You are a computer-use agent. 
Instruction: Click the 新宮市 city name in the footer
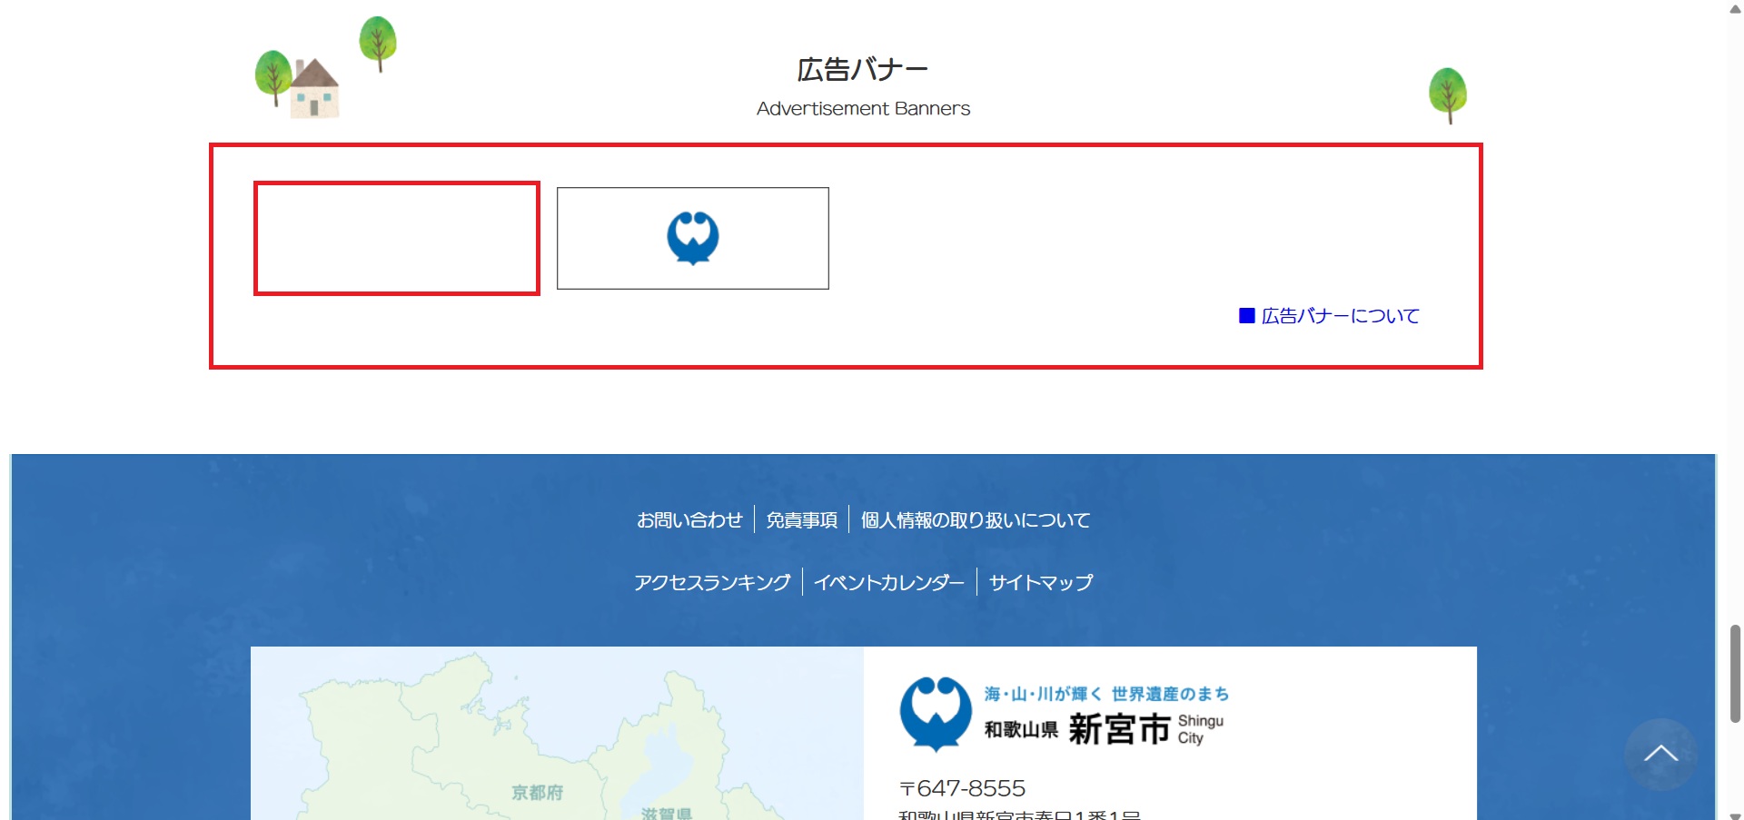tap(1119, 729)
